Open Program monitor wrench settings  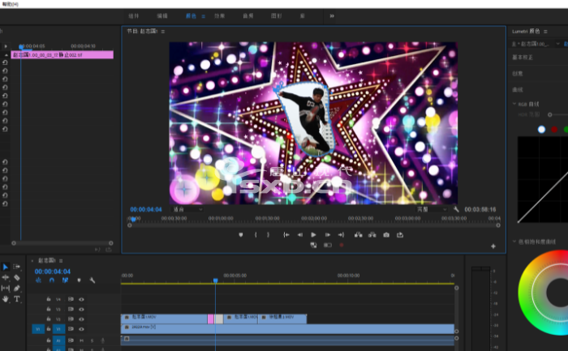(x=456, y=209)
